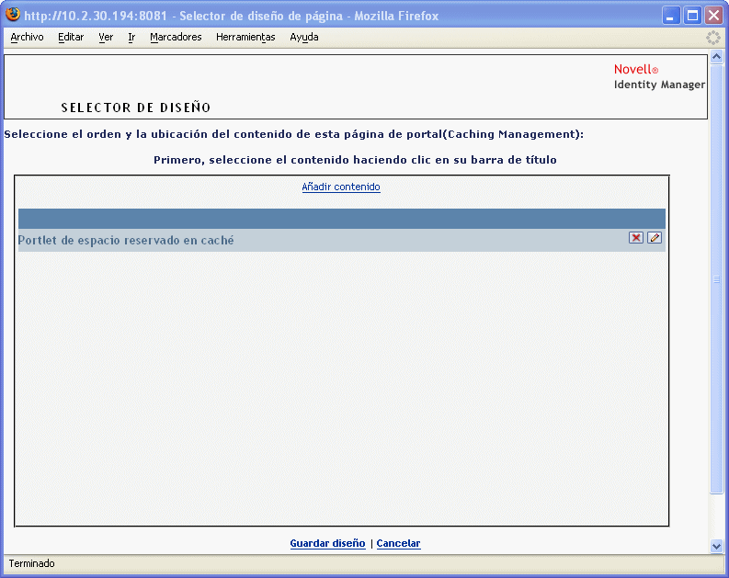Click the Añadir contenido link
Screen dimensions: 729x578
pos(341,187)
